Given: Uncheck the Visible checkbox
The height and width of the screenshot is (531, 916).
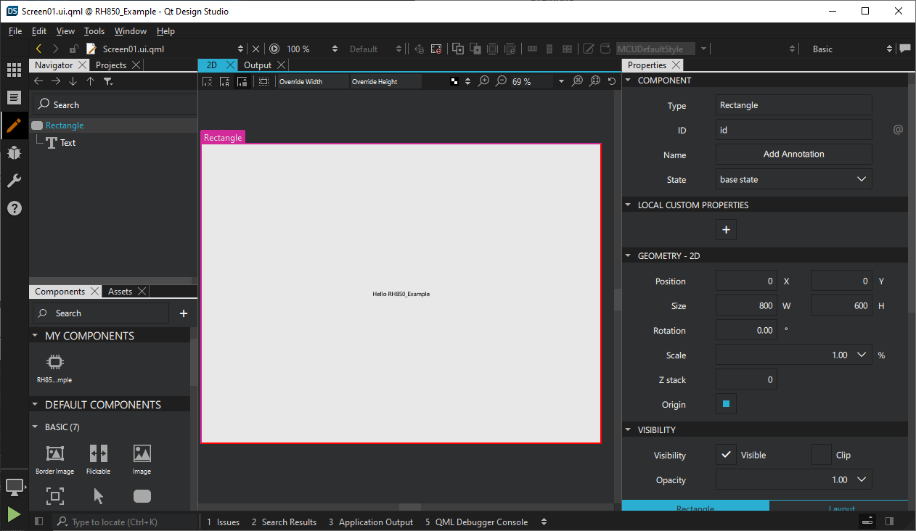Looking at the screenshot, I should click(726, 455).
